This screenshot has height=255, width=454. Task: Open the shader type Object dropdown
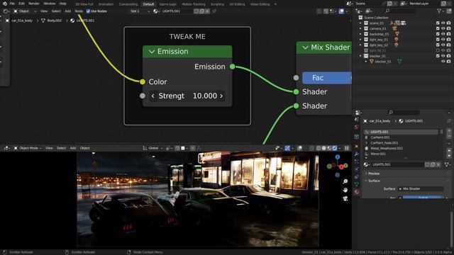pos(25,11)
